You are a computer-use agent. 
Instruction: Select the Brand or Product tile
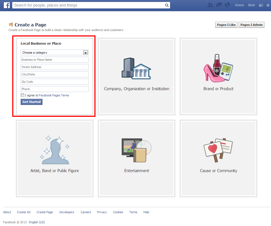pos(218,76)
